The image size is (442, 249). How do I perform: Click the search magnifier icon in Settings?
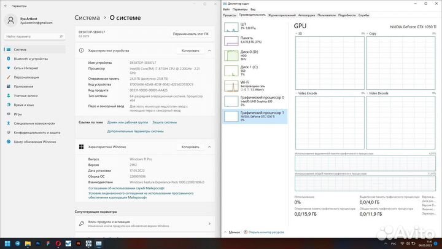pos(61,36)
